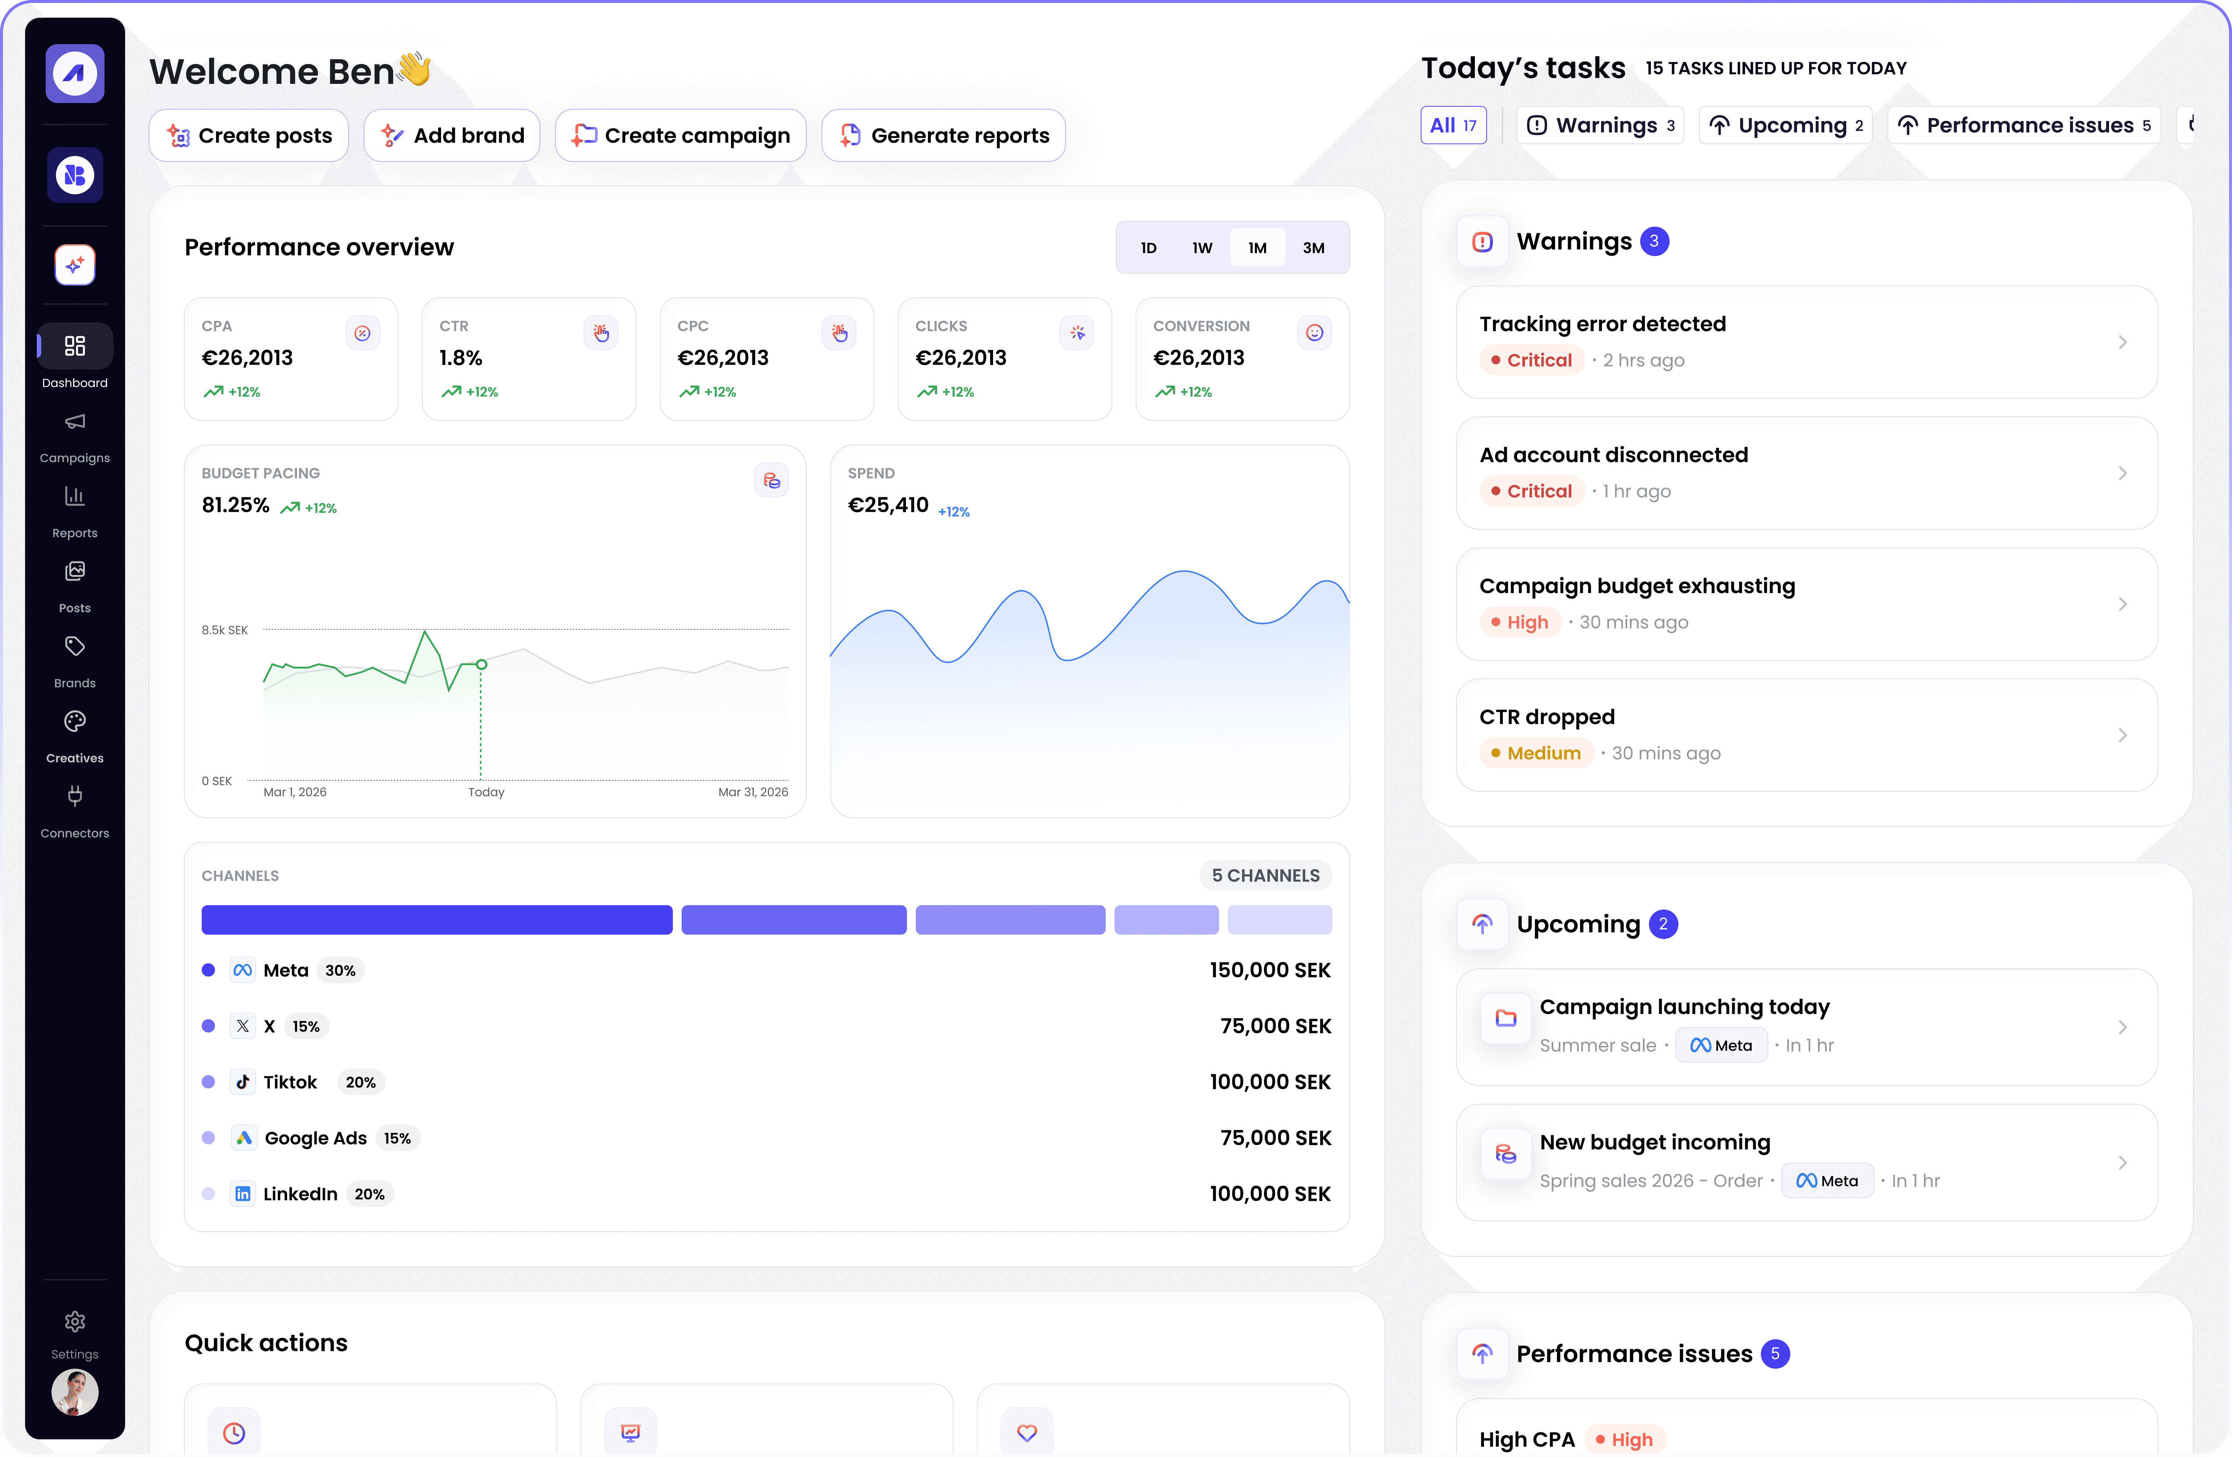Click the Generate reports button
2232x1457 pixels.
pos(943,135)
